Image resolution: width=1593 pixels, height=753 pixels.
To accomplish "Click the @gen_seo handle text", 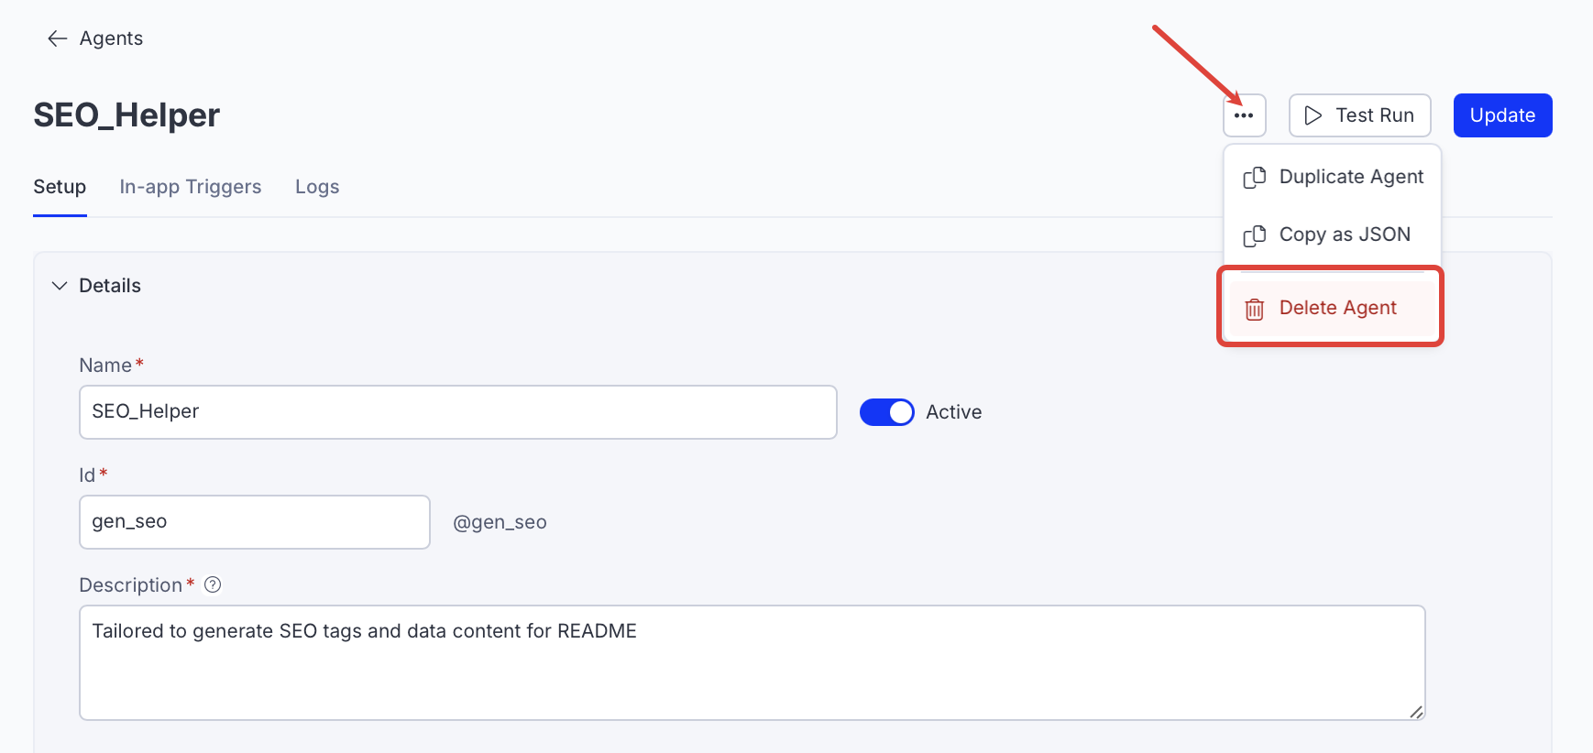I will click(500, 522).
